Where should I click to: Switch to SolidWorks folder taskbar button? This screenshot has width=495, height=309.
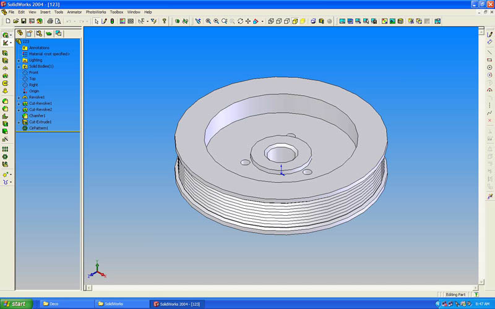(x=121, y=304)
